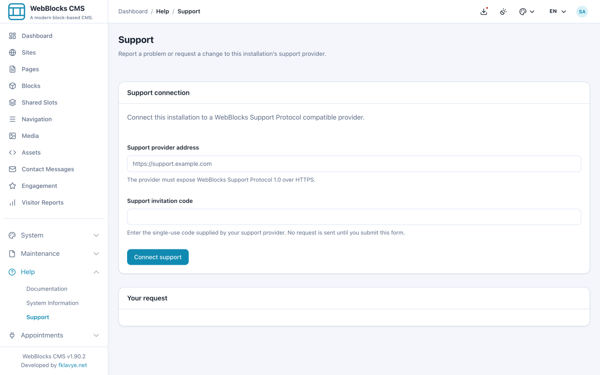This screenshot has height=375, width=600.
Task: Open Shared Slots in the sidebar
Action: click(x=54, y=102)
